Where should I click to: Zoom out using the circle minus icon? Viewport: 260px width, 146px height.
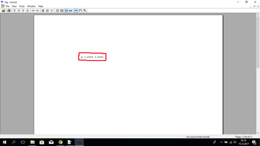pos(48,11)
